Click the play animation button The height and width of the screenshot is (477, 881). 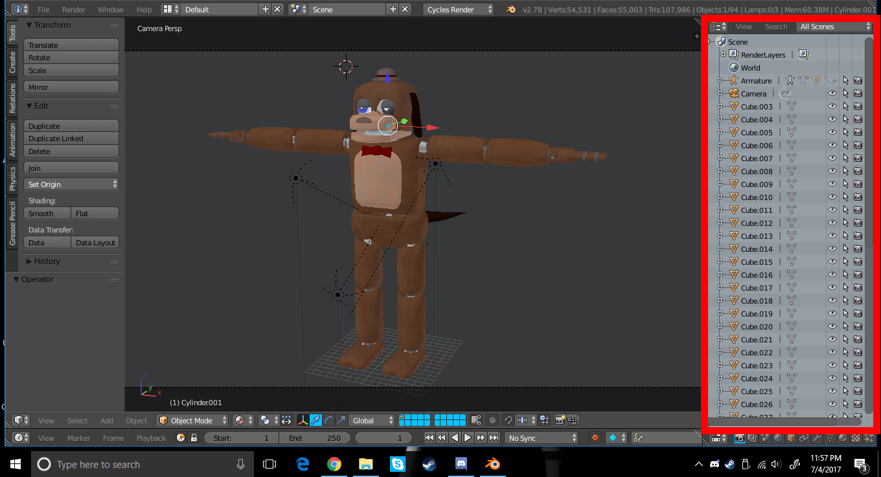tap(468, 438)
